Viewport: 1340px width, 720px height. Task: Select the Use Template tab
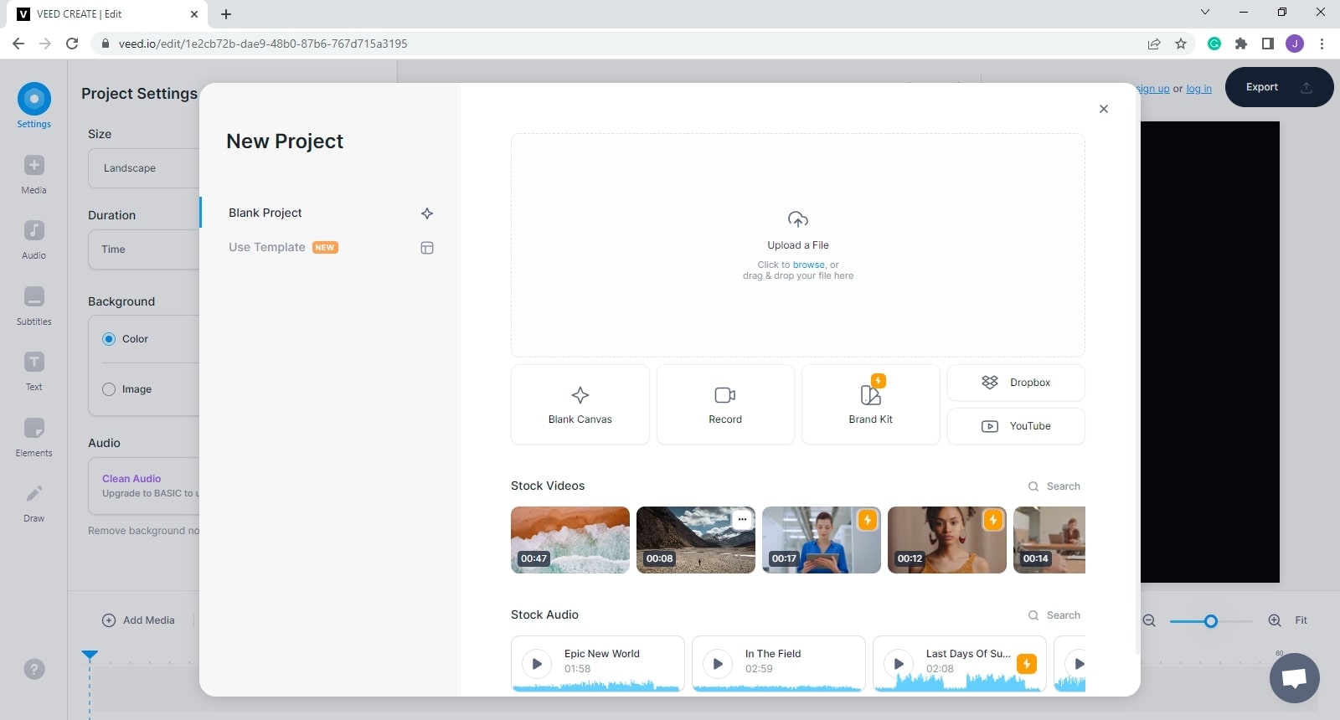click(x=331, y=248)
